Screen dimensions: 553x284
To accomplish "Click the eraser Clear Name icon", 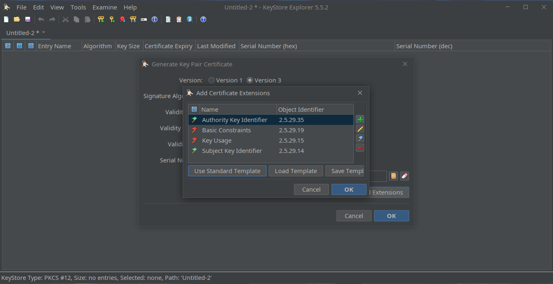I will (405, 176).
